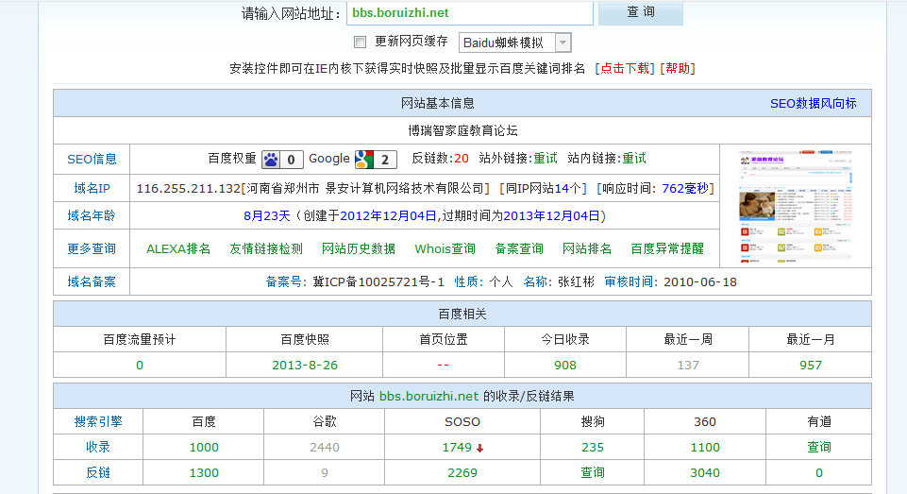Screen dimensions: 907x494
Task: Open SEO数据风向标 link
Action: pos(813,103)
